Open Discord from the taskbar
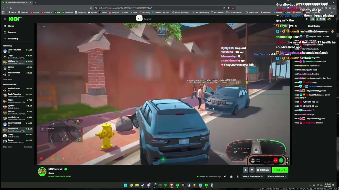The image size is (339, 190). (x=149, y=185)
